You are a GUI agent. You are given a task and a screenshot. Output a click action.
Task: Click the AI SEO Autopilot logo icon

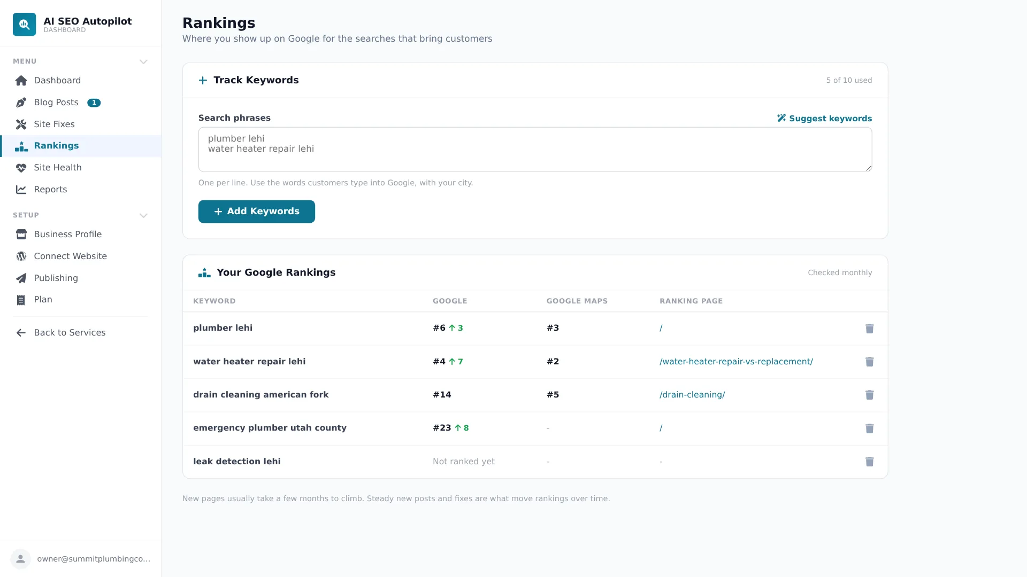coord(24,25)
